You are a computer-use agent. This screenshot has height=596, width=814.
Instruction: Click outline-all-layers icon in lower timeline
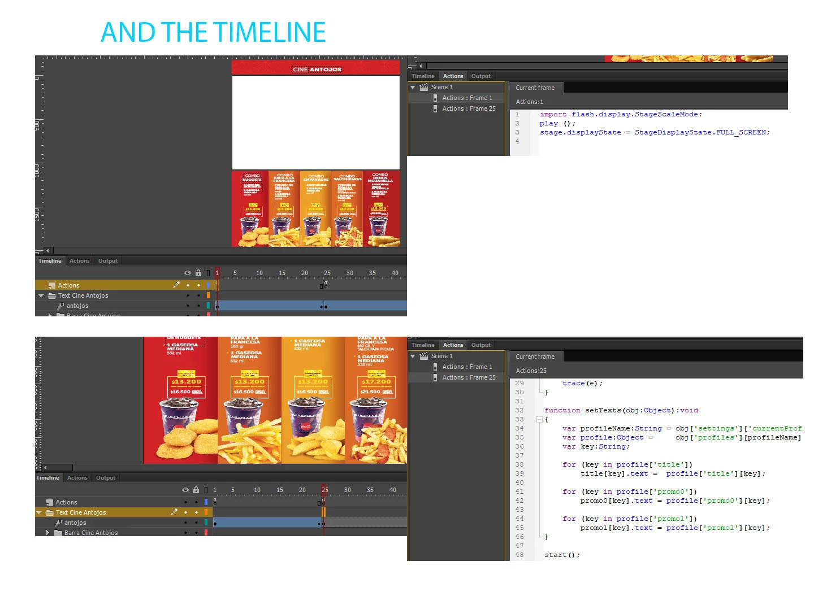point(206,490)
